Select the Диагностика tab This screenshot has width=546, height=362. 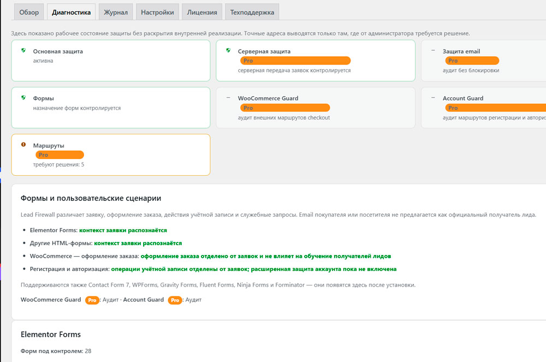point(71,12)
